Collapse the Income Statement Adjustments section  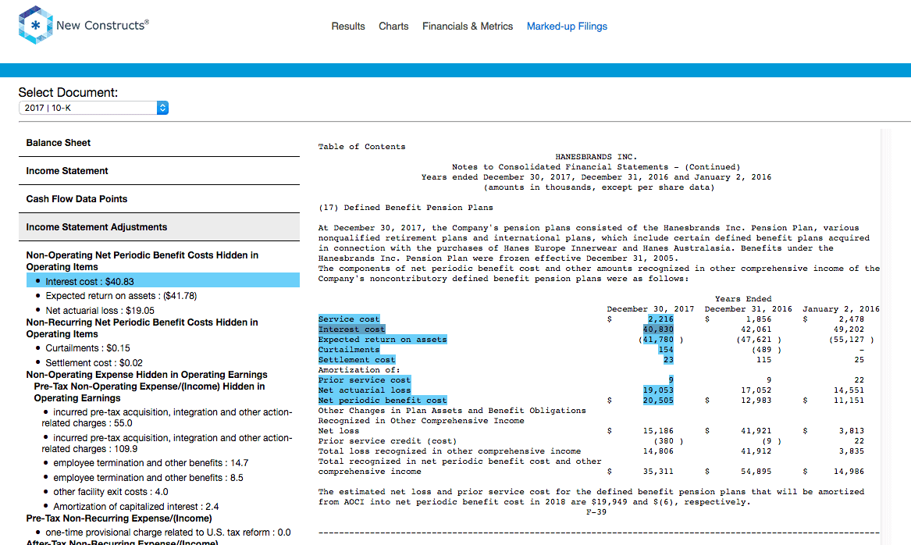coord(159,227)
